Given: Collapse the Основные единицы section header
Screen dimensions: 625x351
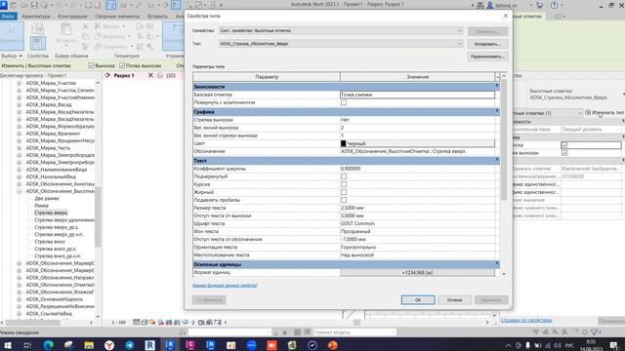Looking at the screenshot, I should click(x=346, y=264).
